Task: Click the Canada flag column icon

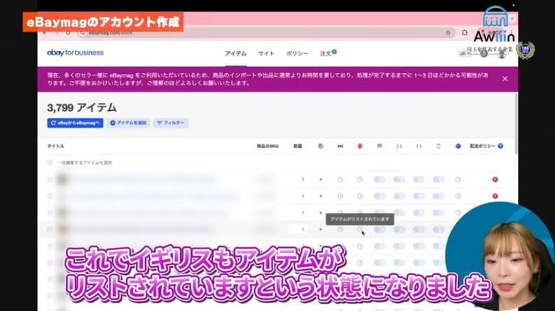Action: pos(340,146)
